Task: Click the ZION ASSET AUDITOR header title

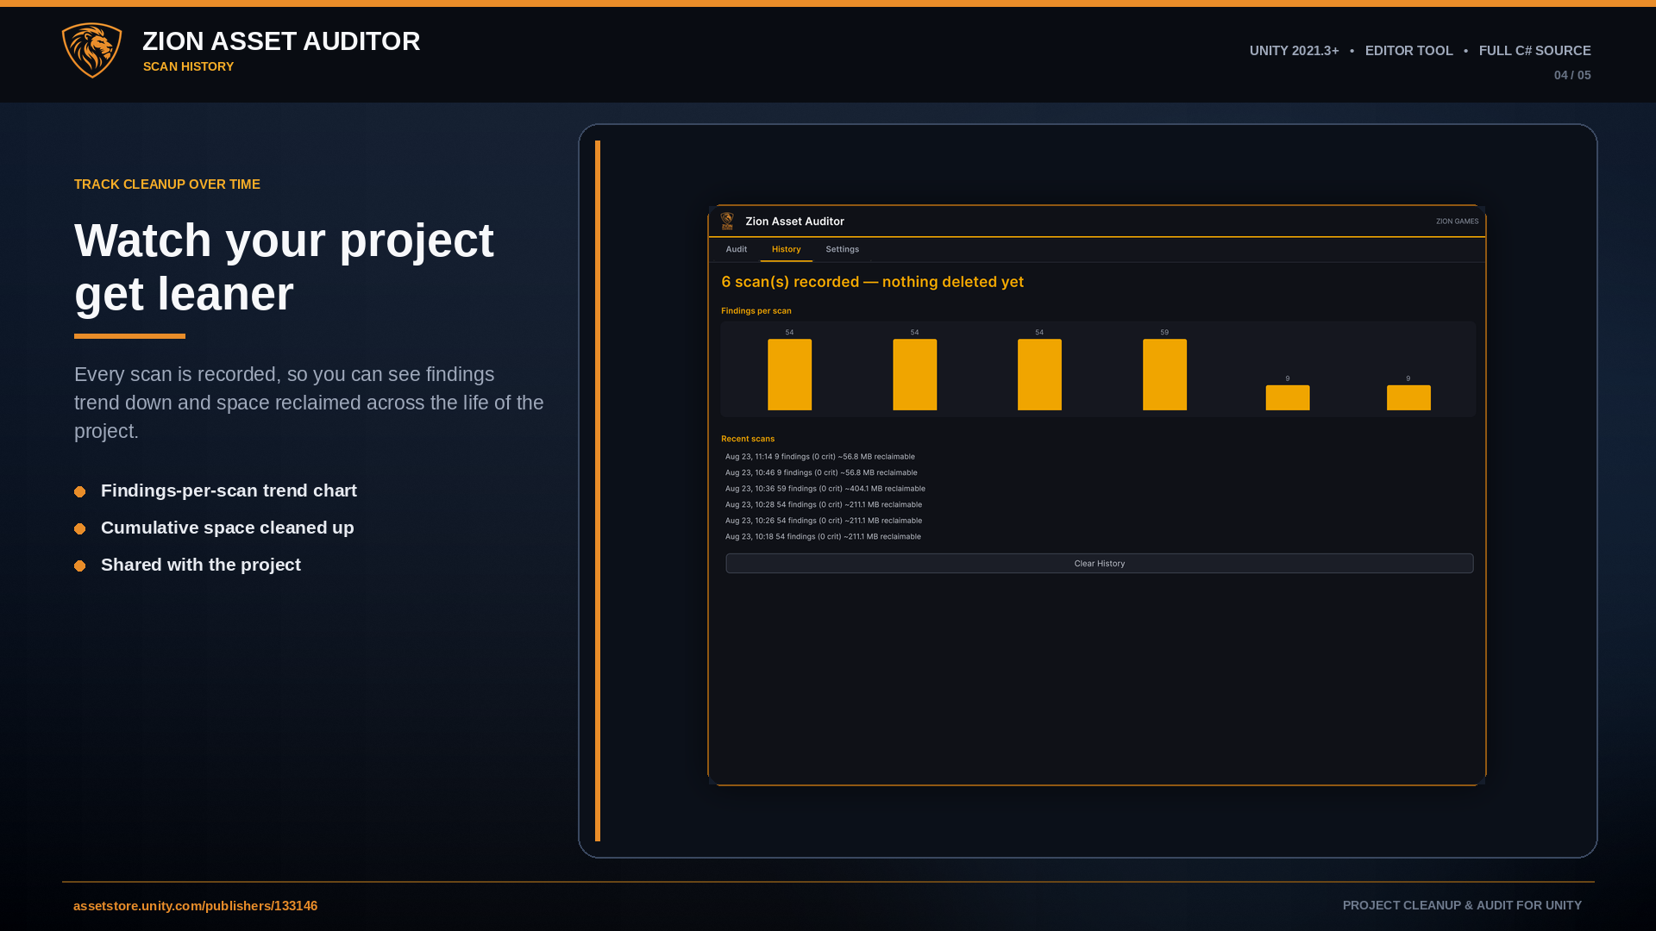Action: 281,41
